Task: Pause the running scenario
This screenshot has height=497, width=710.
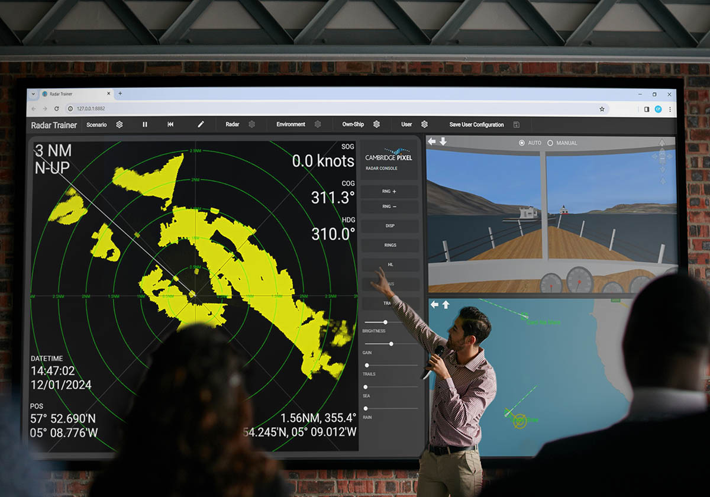Action: tap(145, 124)
